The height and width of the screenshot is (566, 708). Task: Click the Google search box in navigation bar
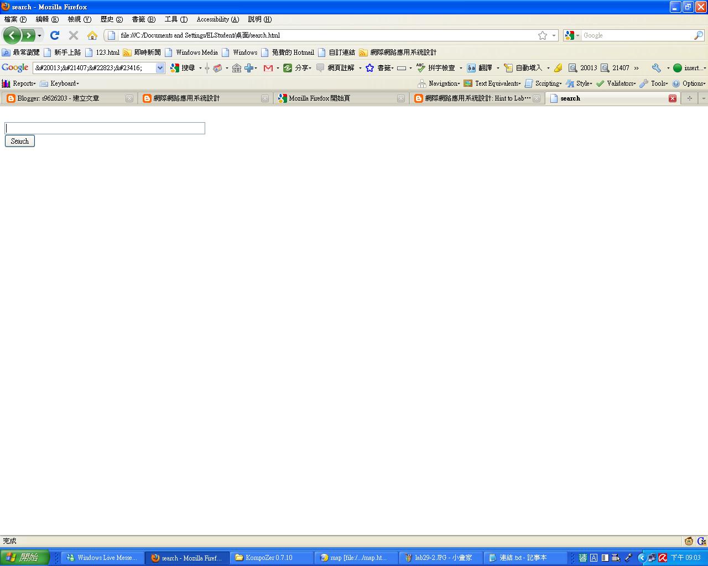click(x=636, y=35)
